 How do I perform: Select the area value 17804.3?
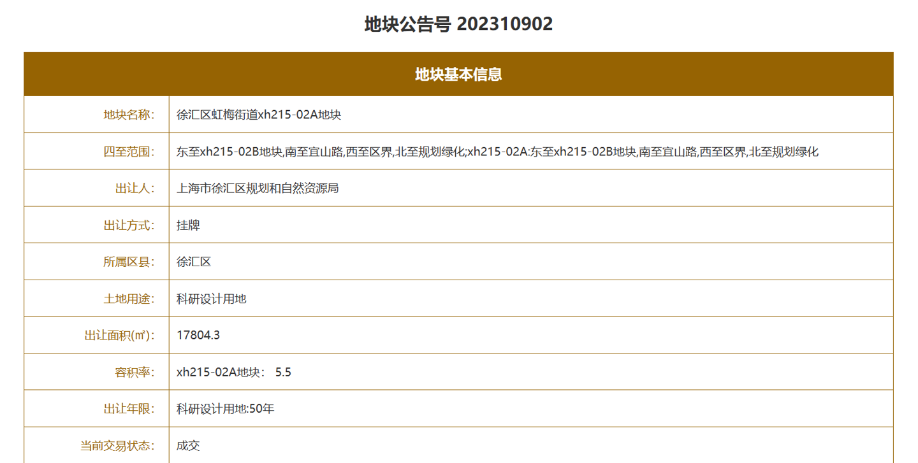pos(196,335)
